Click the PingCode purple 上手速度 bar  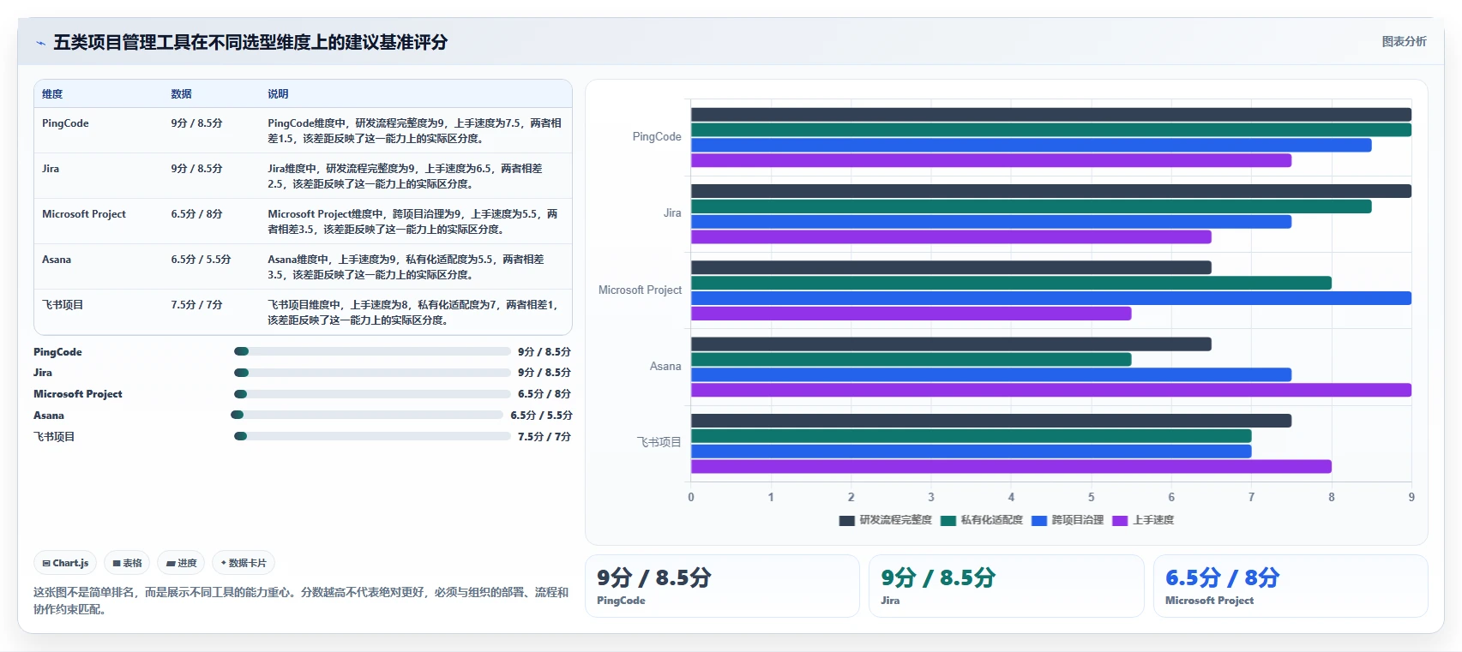991,160
